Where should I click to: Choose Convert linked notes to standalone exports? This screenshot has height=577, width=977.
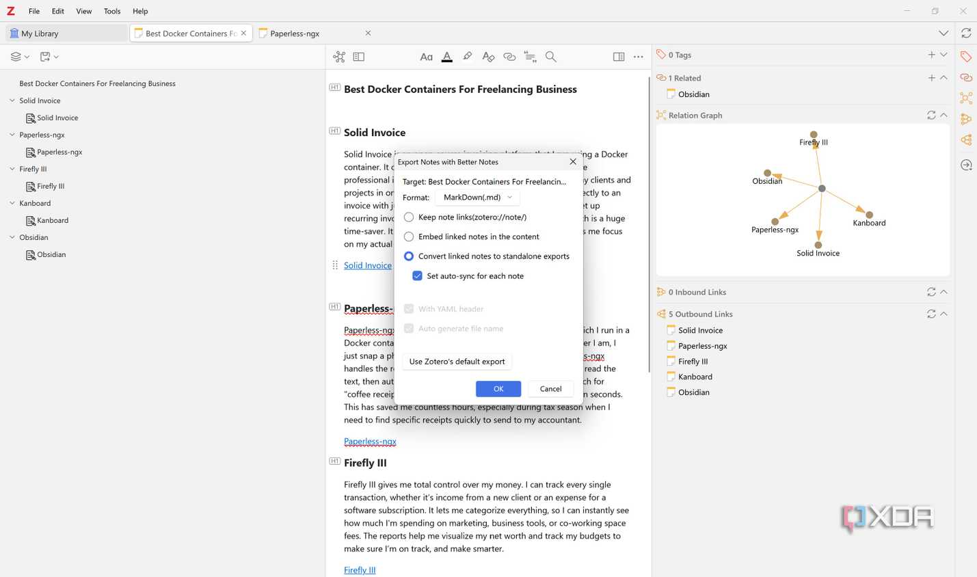tap(409, 256)
